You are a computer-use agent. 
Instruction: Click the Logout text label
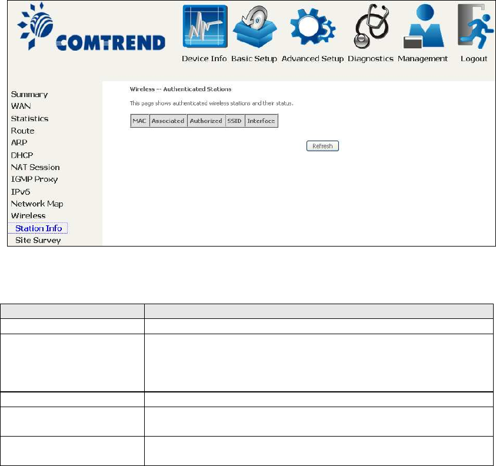pos(474,58)
